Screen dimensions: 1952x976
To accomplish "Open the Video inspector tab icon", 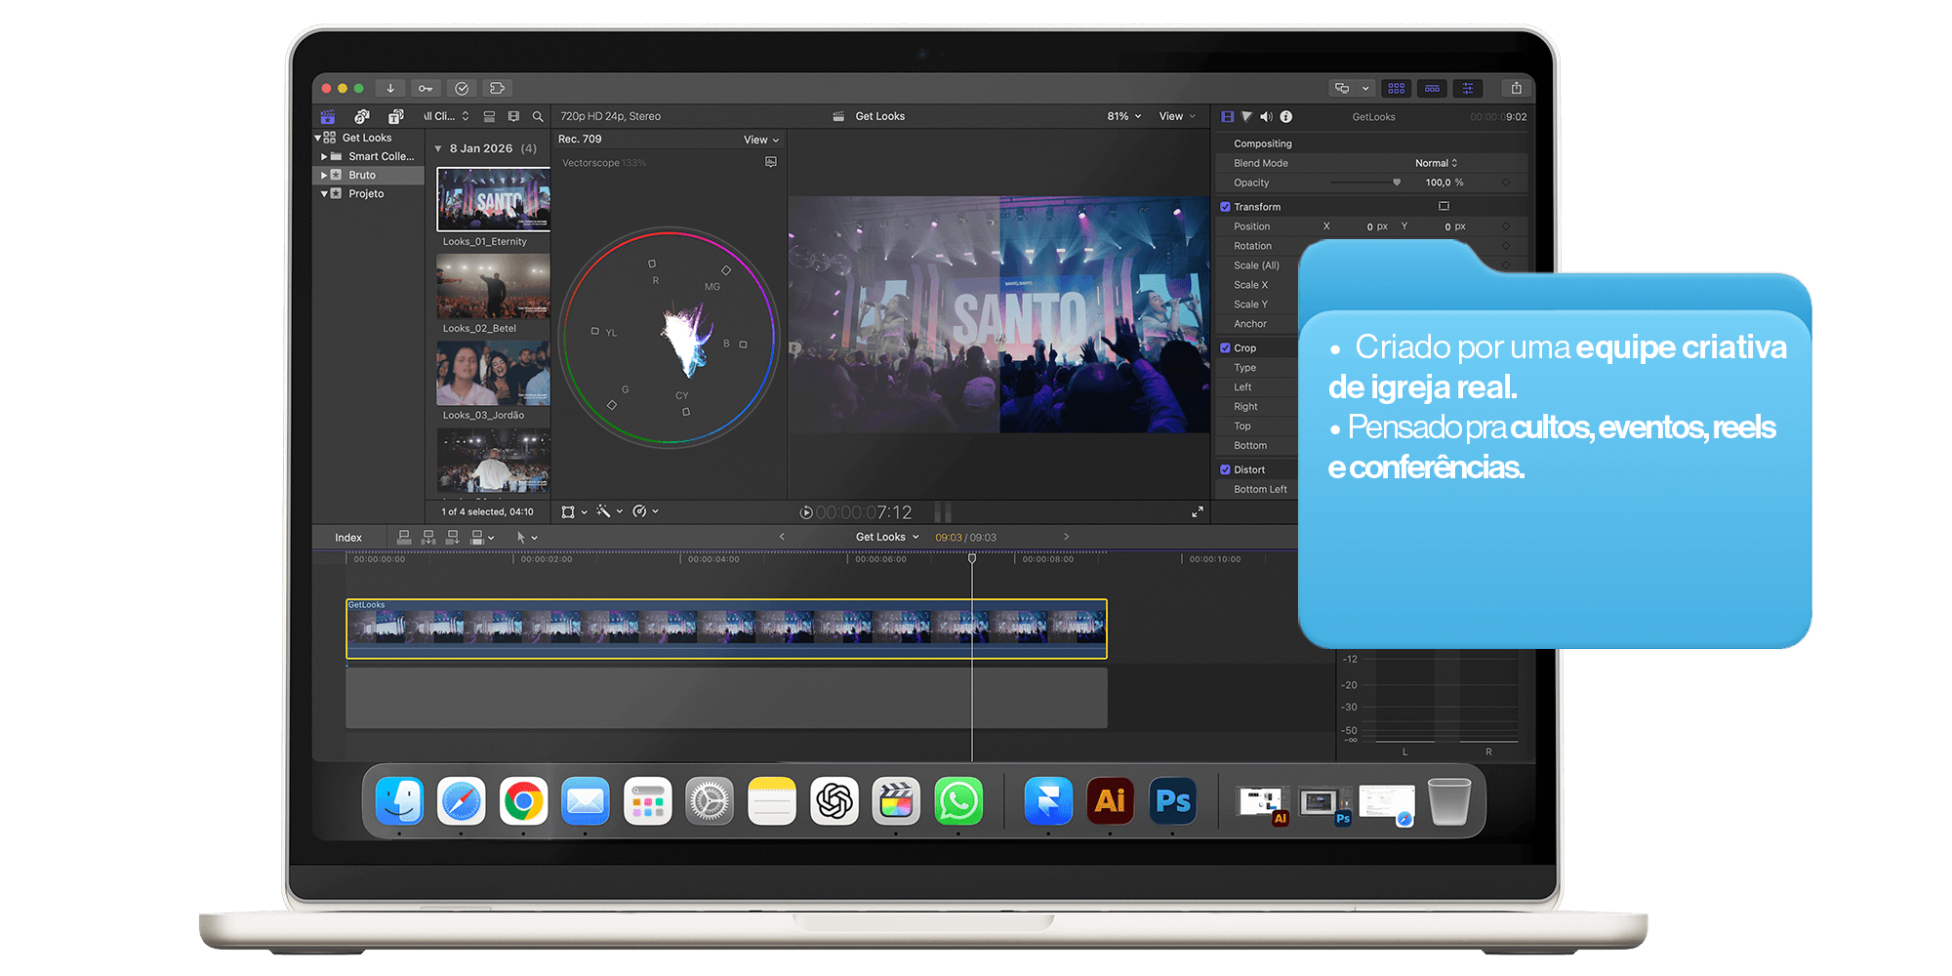I will point(1228,116).
